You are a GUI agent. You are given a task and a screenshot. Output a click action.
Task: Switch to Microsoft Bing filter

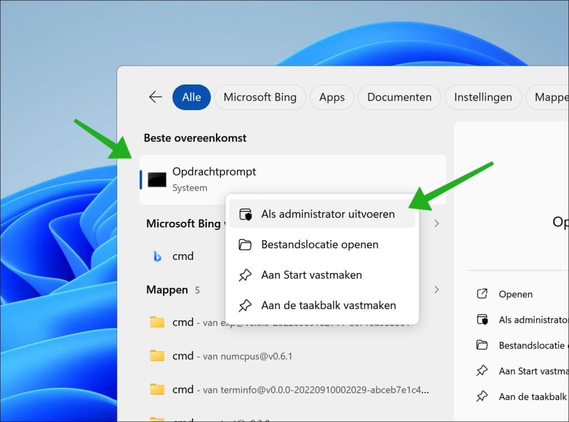pyautogui.click(x=260, y=97)
